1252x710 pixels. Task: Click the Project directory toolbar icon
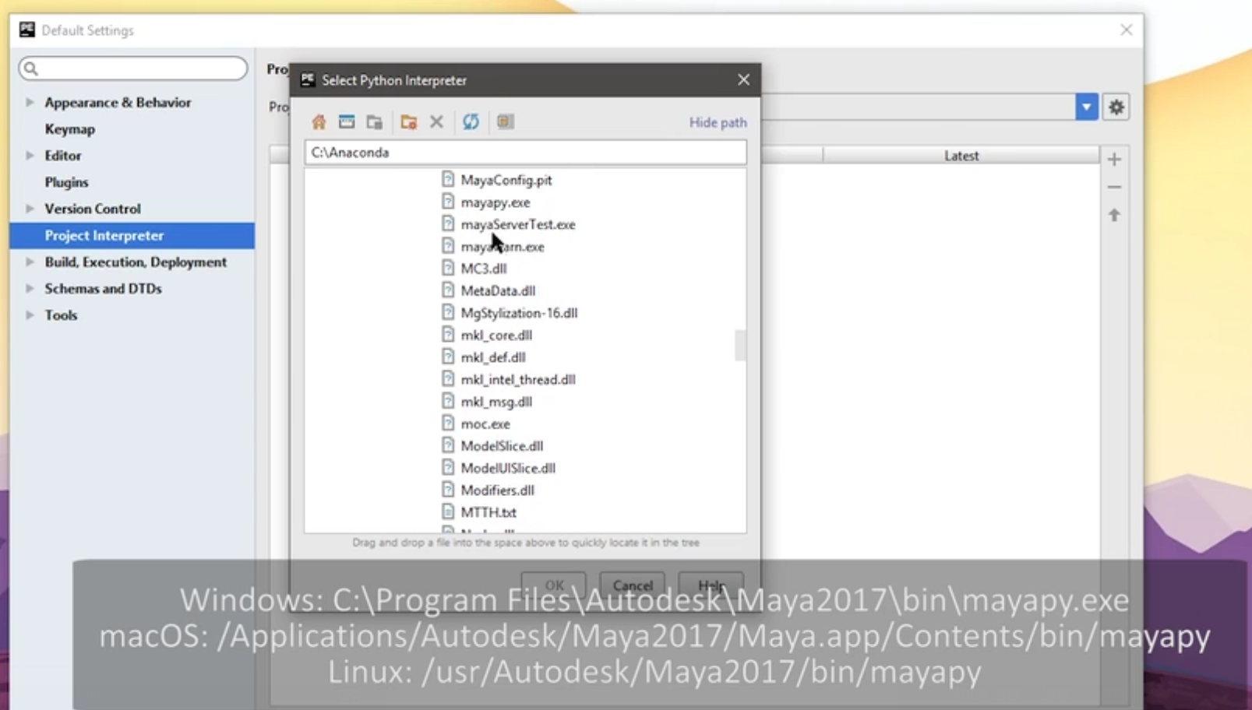(375, 121)
